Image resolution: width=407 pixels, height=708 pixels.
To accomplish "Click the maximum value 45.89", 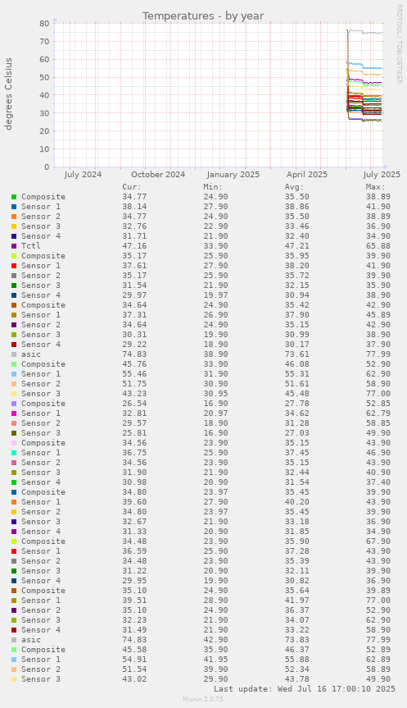I will point(378,315).
